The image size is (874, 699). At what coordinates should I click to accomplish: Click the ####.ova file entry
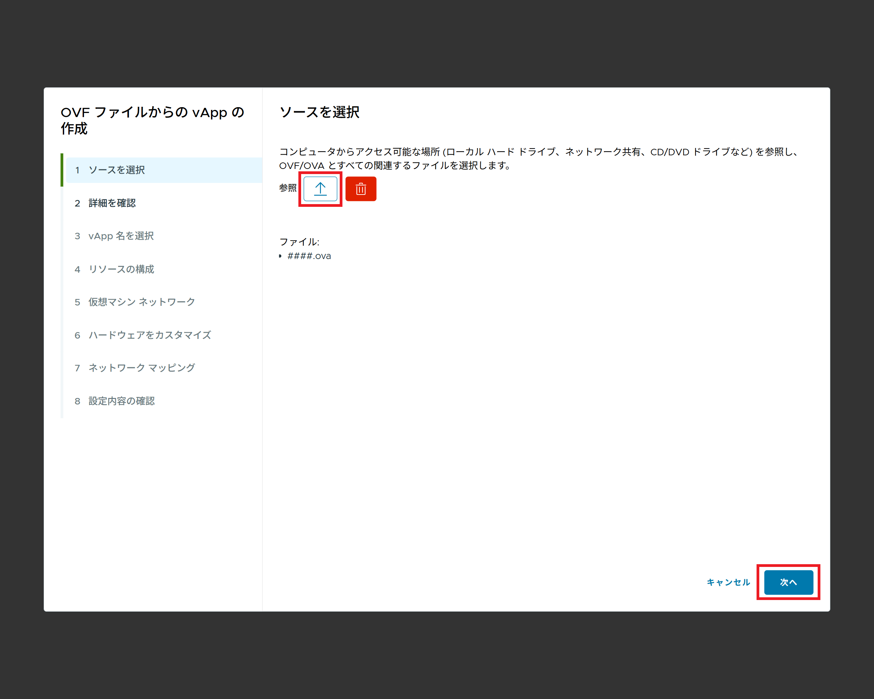pyautogui.click(x=309, y=256)
